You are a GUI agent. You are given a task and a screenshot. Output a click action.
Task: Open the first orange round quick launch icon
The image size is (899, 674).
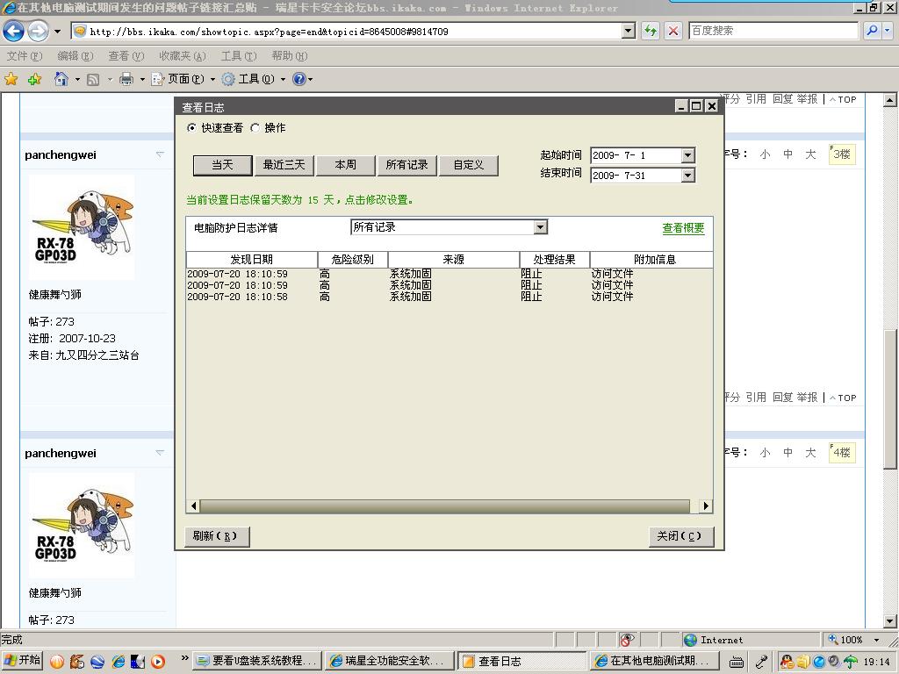(57, 662)
